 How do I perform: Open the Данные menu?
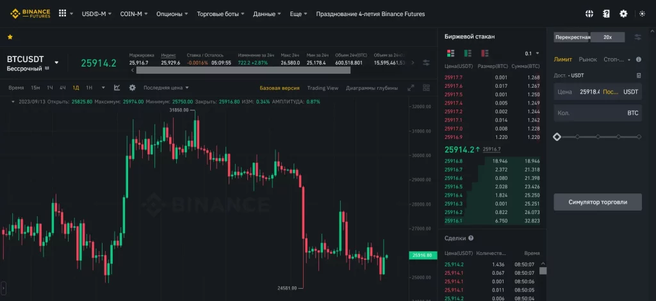[267, 14]
